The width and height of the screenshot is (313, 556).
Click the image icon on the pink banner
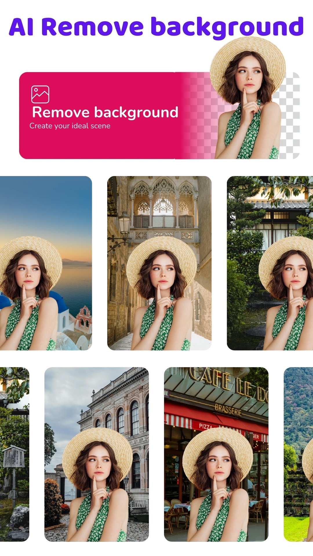pyautogui.click(x=40, y=94)
